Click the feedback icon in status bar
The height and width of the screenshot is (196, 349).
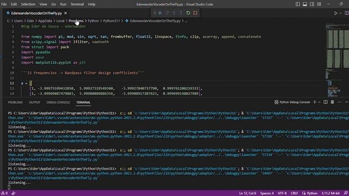346,193
